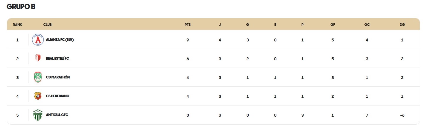Viewport: 426px width, 139px height.
Task: Select the GF column header
Action: pyautogui.click(x=333, y=25)
